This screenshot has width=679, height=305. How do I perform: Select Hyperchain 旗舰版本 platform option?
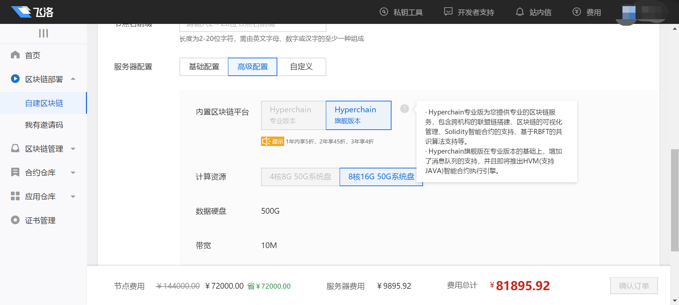tap(359, 115)
